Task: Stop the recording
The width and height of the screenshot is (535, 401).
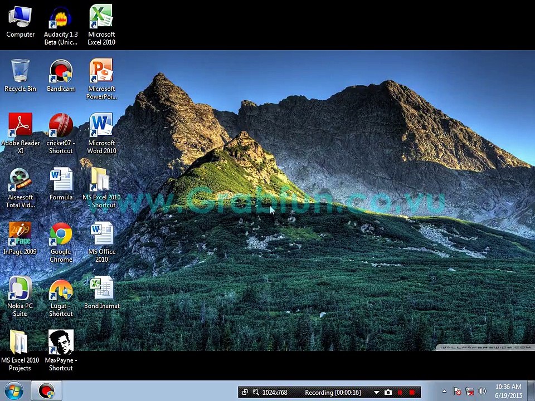Action: [x=412, y=393]
